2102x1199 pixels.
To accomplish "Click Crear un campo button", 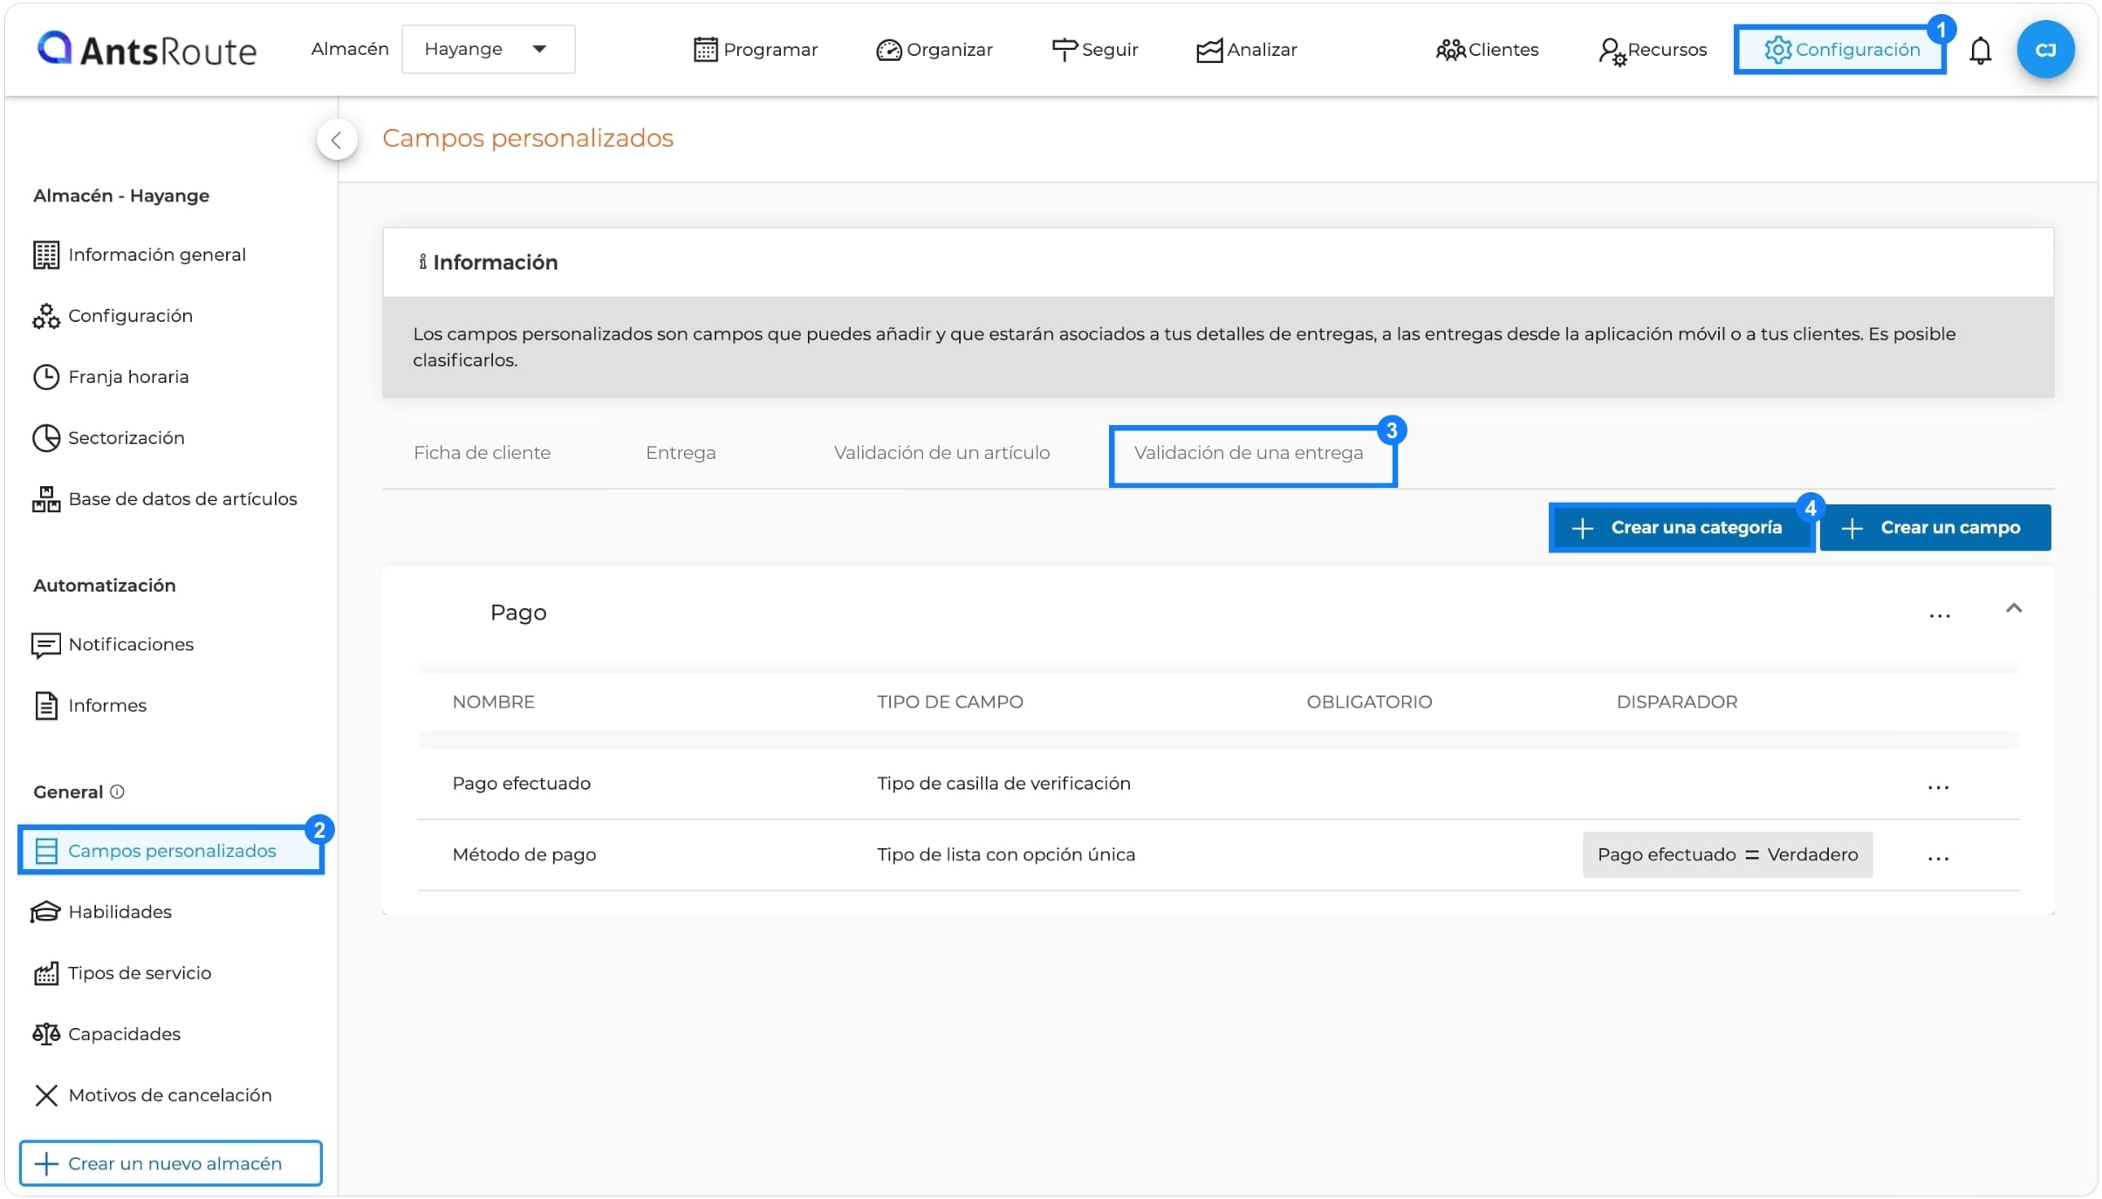I will click(1935, 528).
